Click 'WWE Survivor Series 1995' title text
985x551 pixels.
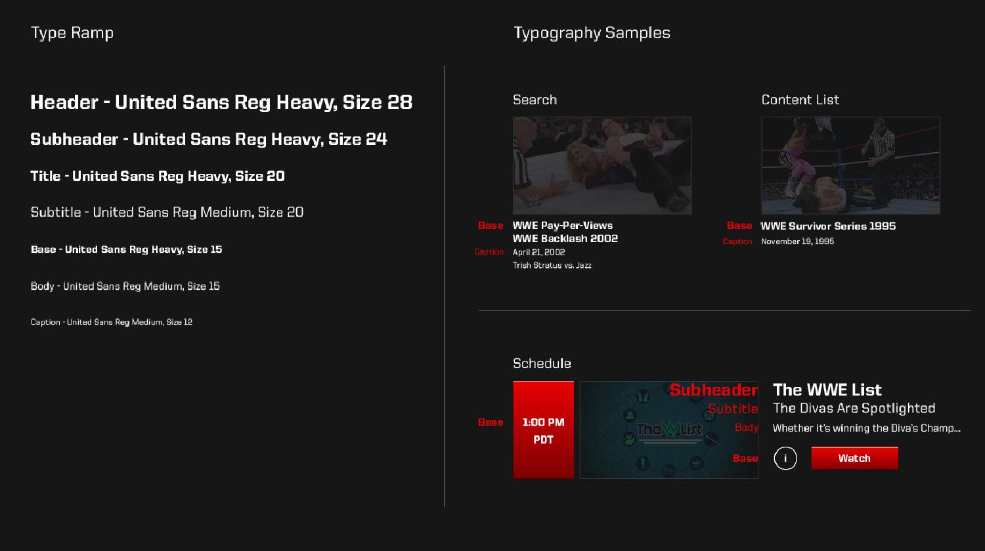coord(828,226)
